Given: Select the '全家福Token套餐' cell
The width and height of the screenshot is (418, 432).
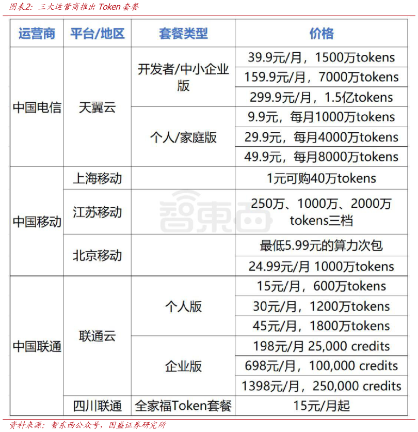Looking at the screenshot, I should [183, 406].
